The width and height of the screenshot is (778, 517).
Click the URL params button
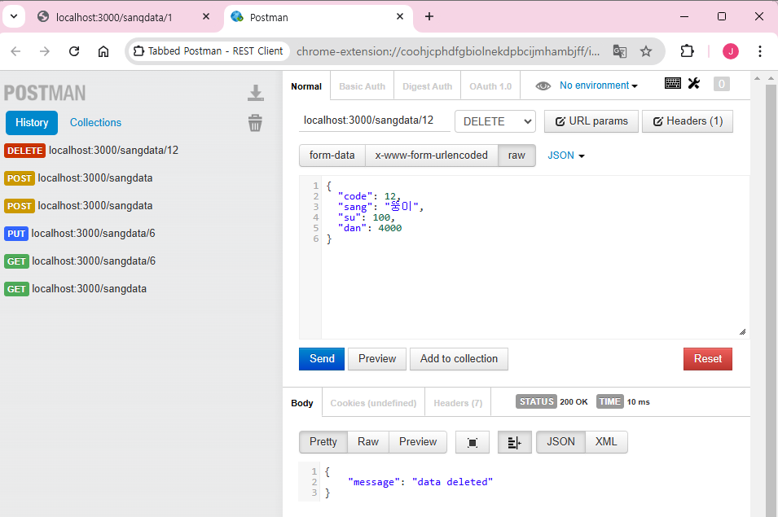[591, 121]
